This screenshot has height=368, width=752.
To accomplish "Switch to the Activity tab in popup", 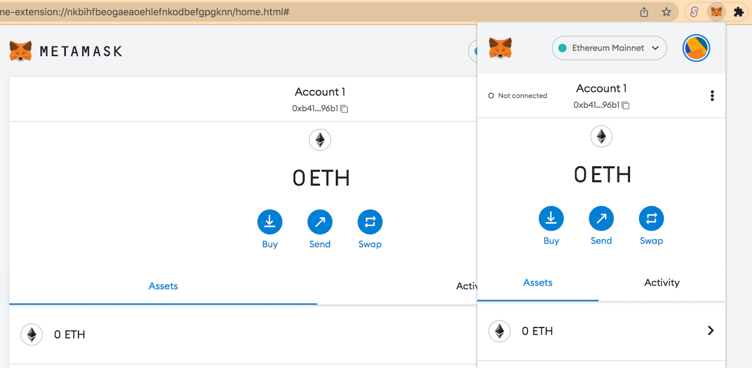I will (662, 283).
